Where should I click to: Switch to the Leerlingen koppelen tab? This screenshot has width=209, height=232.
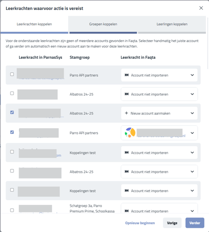(x=172, y=24)
